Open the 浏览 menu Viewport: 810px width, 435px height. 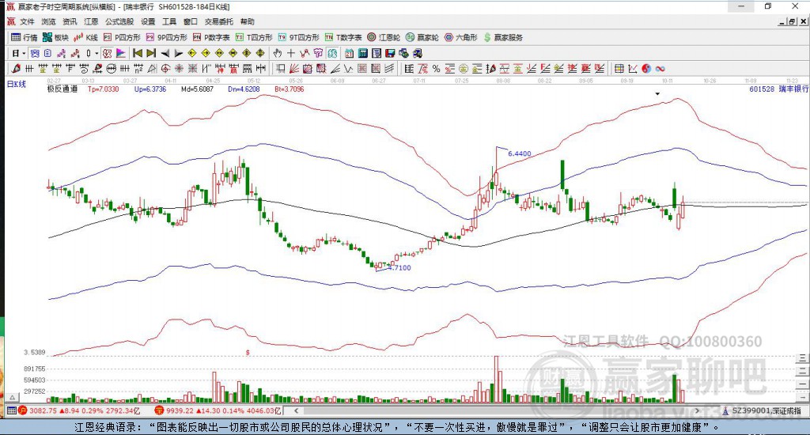tap(48, 21)
